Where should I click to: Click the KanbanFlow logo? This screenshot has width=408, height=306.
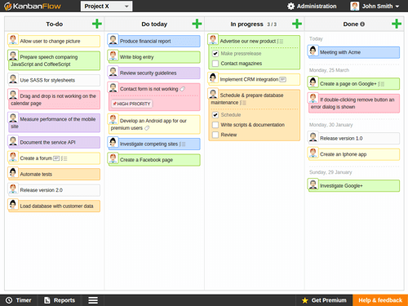33,6
